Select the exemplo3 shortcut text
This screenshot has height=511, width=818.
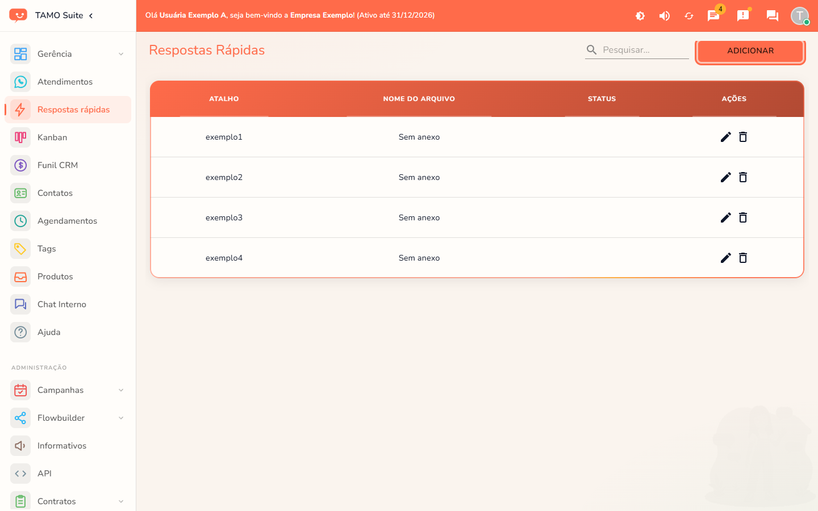pos(224,217)
